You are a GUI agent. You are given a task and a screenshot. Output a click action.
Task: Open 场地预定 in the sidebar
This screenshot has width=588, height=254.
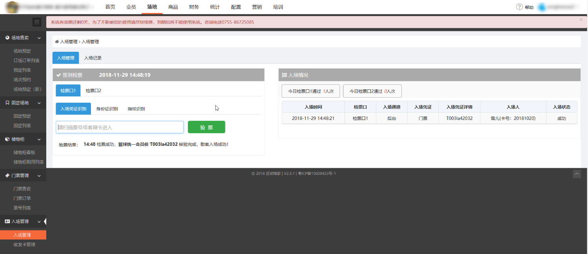[x=22, y=51]
